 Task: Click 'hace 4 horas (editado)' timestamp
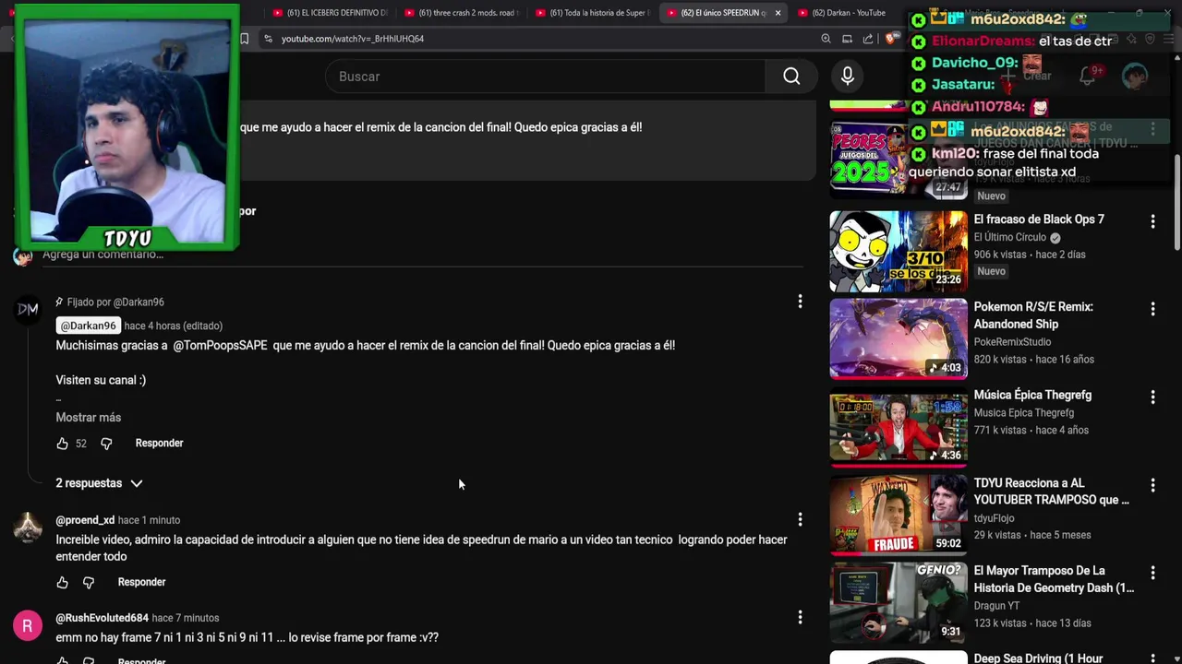[x=173, y=326]
